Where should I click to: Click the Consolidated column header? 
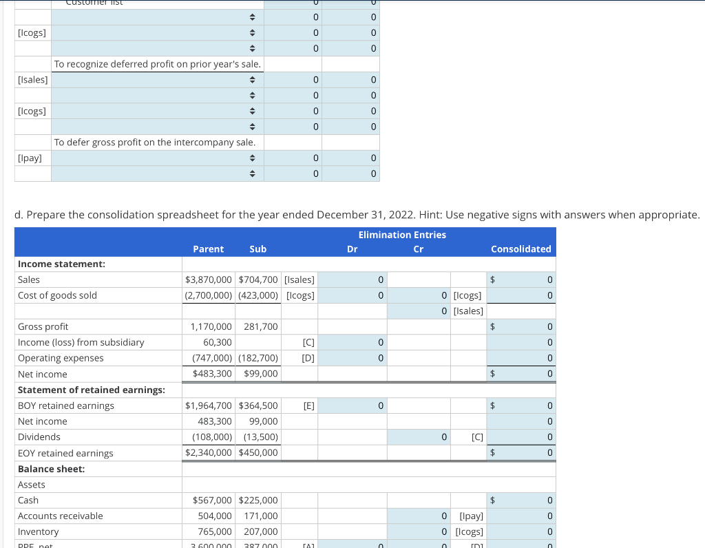pyautogui.click(x=520, y=249)
